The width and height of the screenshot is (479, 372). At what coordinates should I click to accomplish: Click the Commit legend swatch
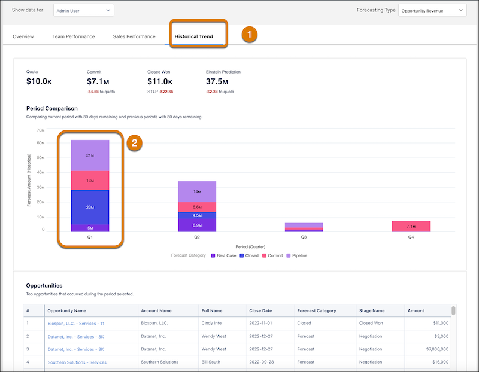tap(264, 255)
